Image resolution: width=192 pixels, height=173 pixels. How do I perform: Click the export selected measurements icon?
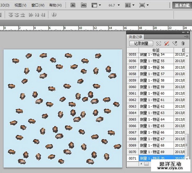175,43
